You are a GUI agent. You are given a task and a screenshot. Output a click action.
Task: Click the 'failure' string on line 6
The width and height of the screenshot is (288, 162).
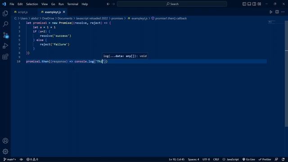pos(61,44)
